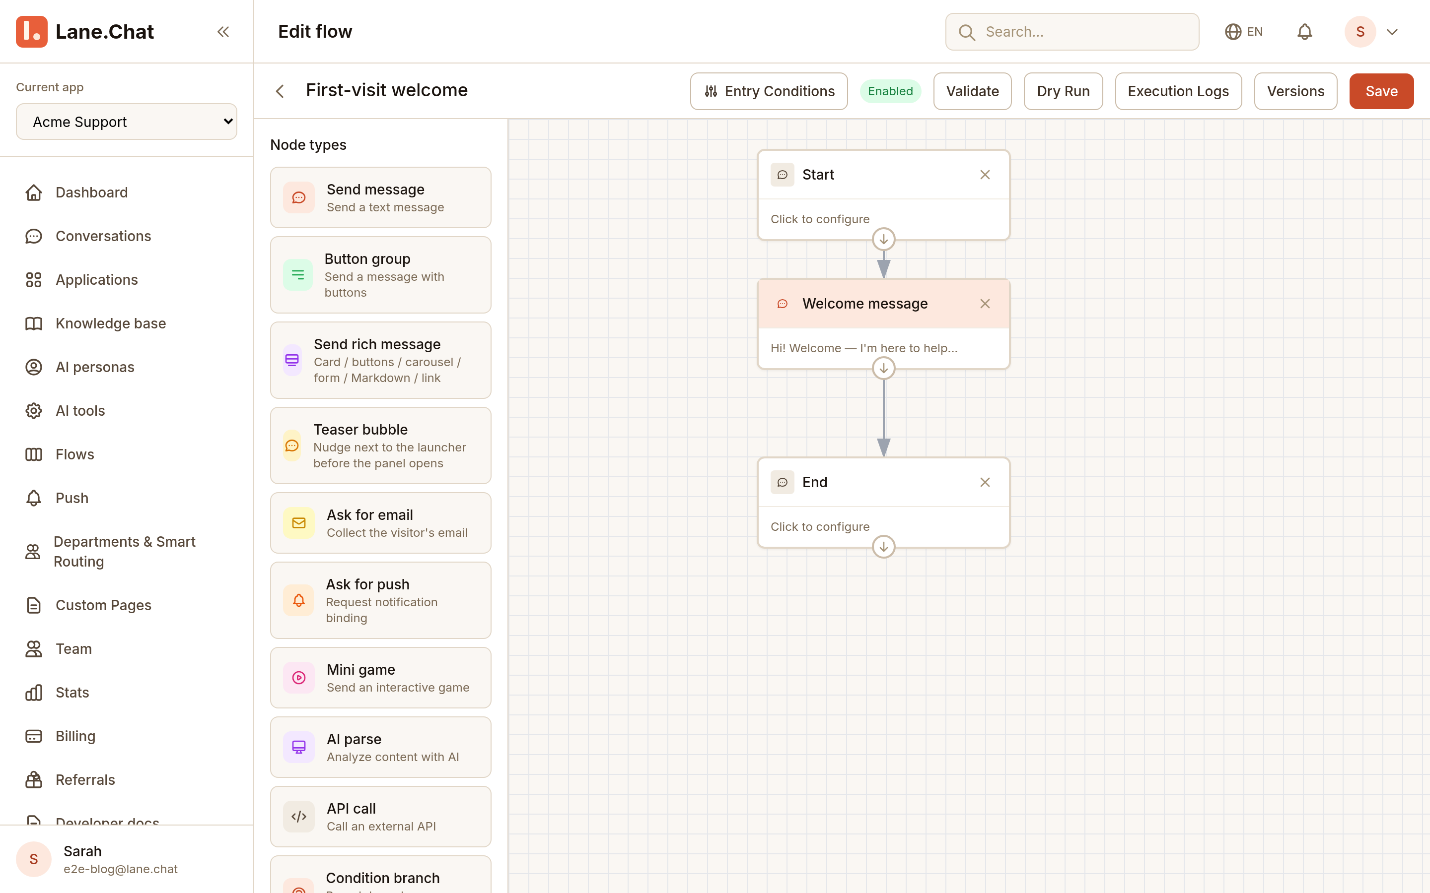Screen dimensions: 1430x893
Task: Click the Mini game play icon
Action: (x=299, y=678)
